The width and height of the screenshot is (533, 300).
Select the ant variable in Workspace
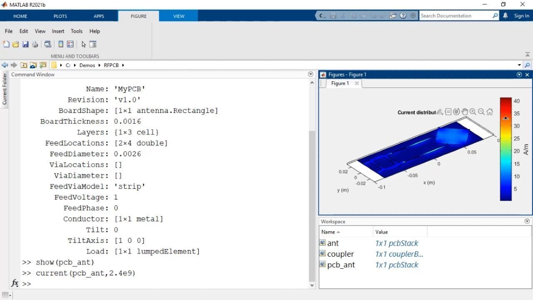[x=333, y=243]
